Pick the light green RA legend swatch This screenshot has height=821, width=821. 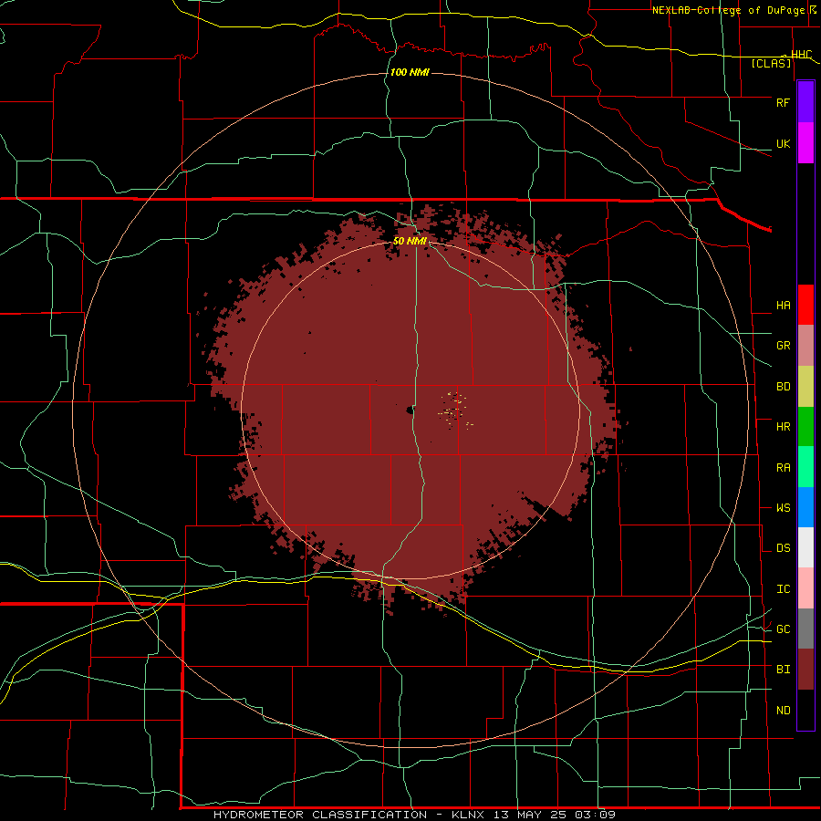(x=805, y=467)
